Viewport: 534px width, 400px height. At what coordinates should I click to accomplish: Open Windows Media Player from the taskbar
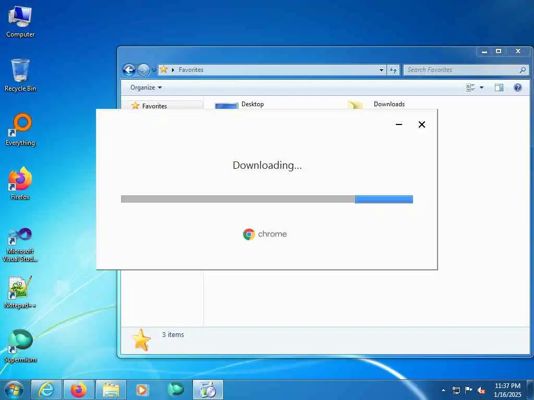[142, 390]
